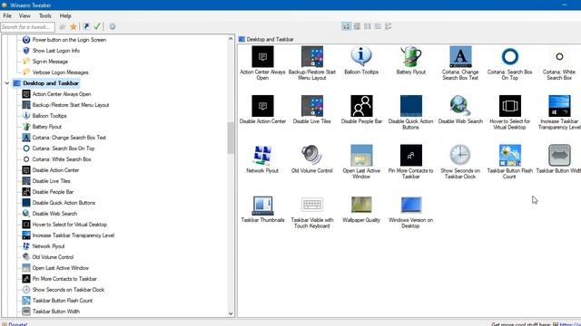Open Network Flyout large icon
Screen dimensions: 581x326
pos(262,155)
